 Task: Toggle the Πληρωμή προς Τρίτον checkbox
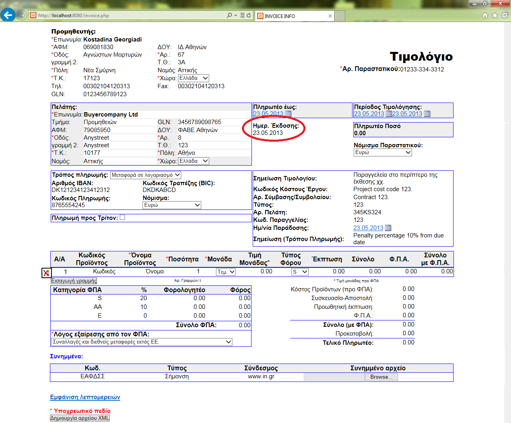click(123, 217)
